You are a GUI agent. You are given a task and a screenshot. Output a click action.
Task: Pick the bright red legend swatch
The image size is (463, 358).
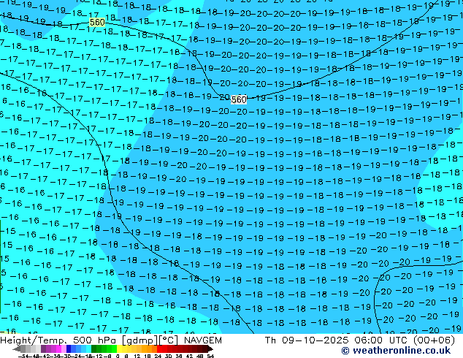159,349
